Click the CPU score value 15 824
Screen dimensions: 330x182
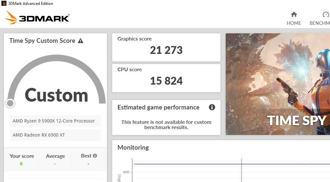pyautogui.click(x=166, y=81)
